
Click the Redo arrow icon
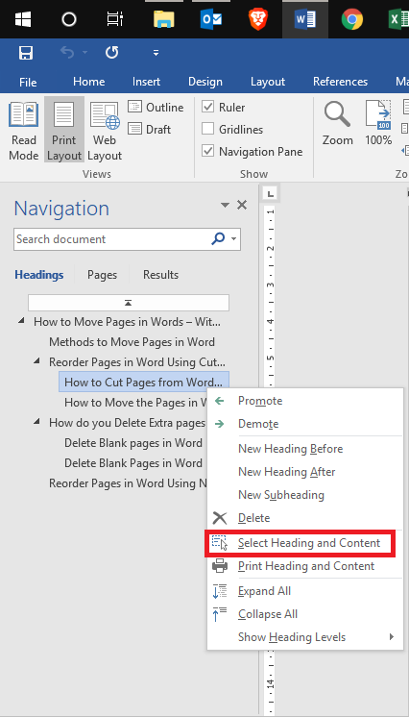tap(112, 53)
